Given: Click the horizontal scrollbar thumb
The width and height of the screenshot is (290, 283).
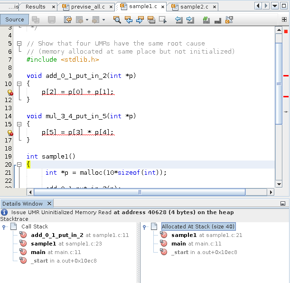Looking at the screenshot, I should point(140,192).
